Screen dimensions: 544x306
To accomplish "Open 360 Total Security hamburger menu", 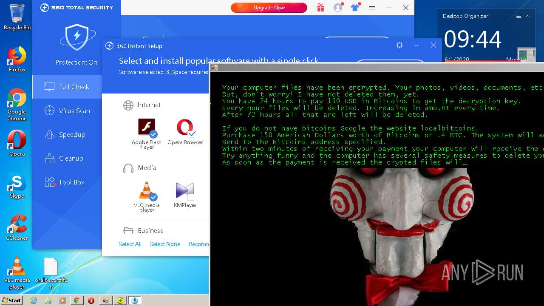I will (372, 8).
